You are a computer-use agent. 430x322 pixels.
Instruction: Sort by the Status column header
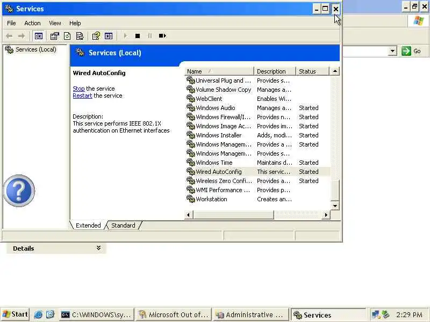click(312, 71)
